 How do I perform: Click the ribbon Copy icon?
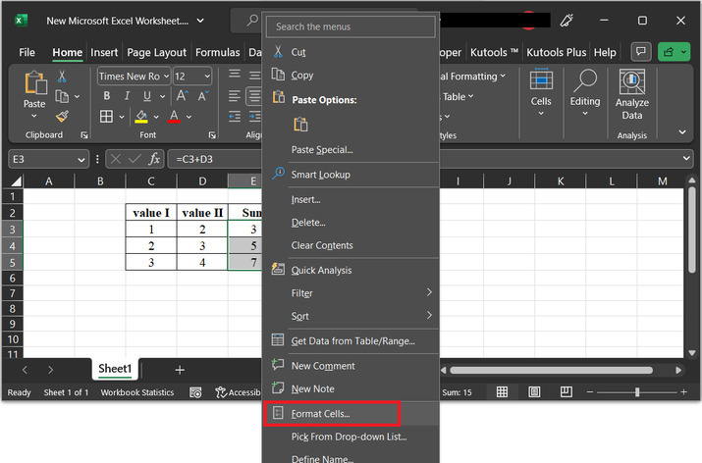coord(62,96)
